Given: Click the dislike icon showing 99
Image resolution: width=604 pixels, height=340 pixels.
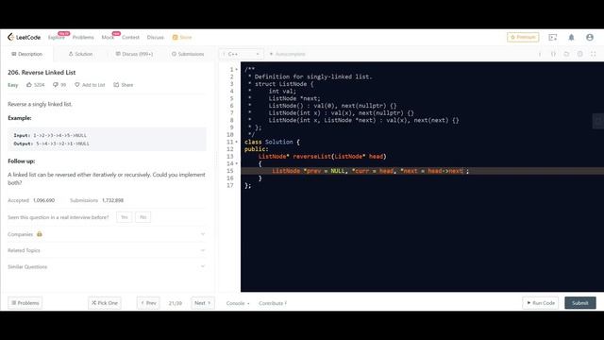Looking at the screenshot, I should pyautogui.click(x=56, y=85).
